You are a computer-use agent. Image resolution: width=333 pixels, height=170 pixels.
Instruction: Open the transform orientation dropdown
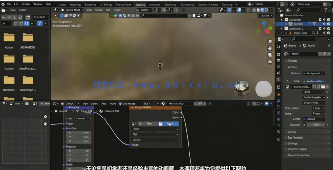click(144, 10)
